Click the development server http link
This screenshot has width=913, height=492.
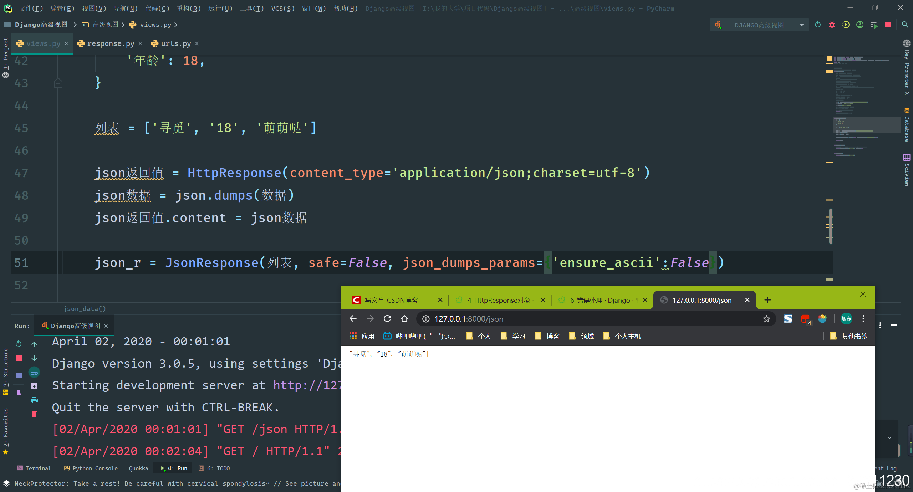coord(307,385)
